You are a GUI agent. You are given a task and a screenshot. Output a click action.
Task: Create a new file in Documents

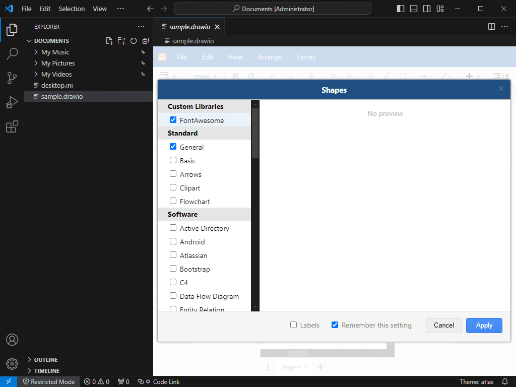pyautogui.click(x=109, y=41)
